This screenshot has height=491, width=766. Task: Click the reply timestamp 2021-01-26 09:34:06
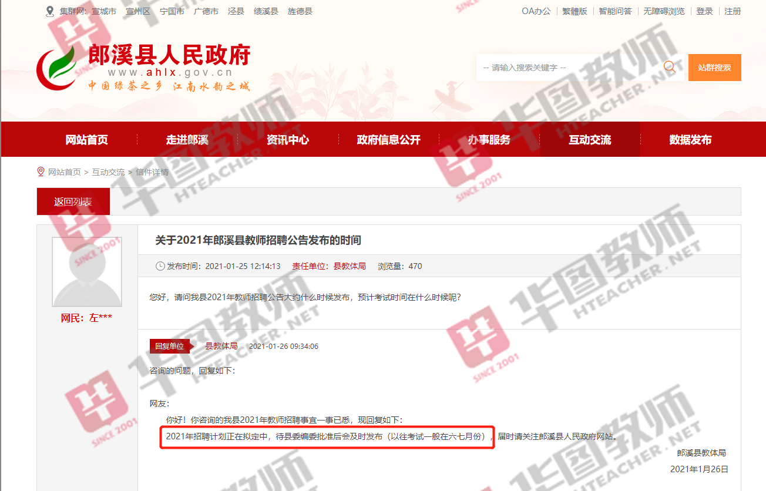(x=284, y=346)
